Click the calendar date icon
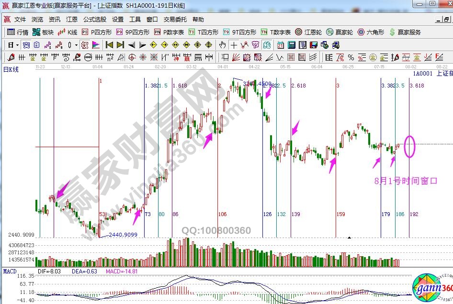453x304 pixels. (280, 45)
